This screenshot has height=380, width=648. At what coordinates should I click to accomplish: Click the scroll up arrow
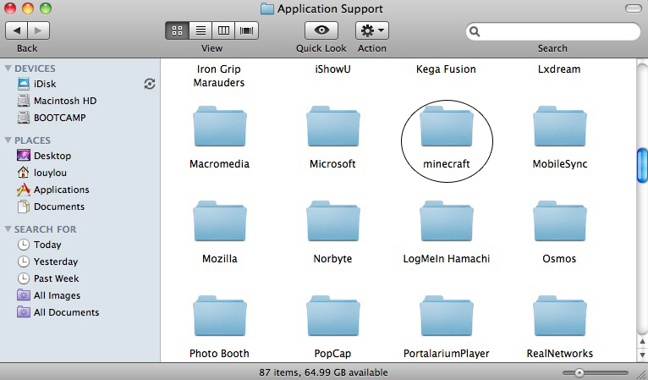pyautogui.click(x=642, y=342)
